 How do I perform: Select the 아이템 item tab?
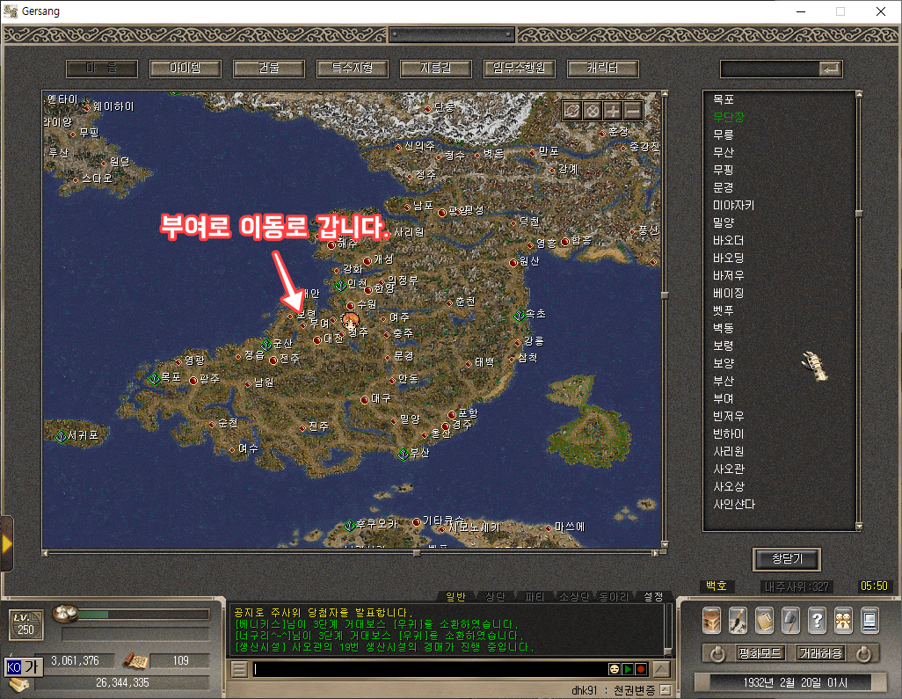point(185,69)
